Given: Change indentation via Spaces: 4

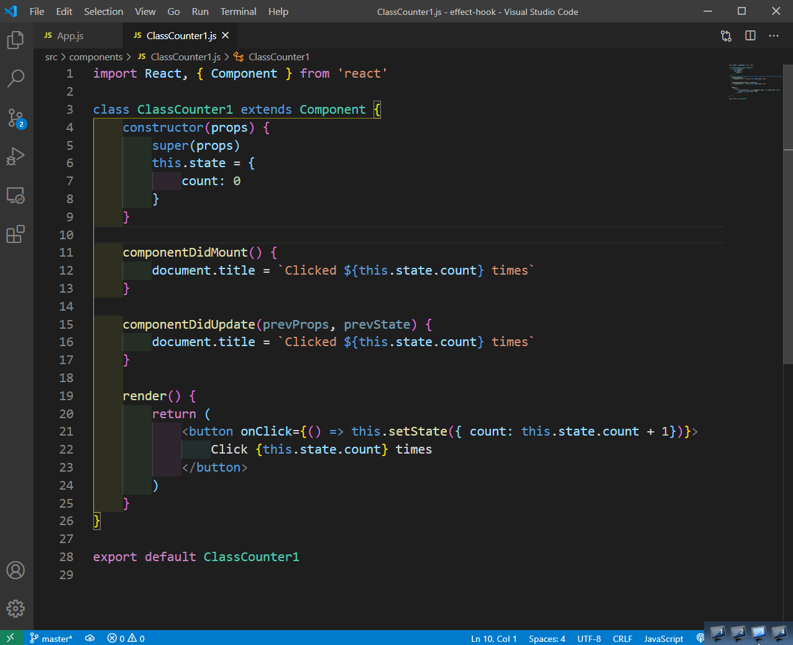Looking at the screenshot, I should point(547,638).
